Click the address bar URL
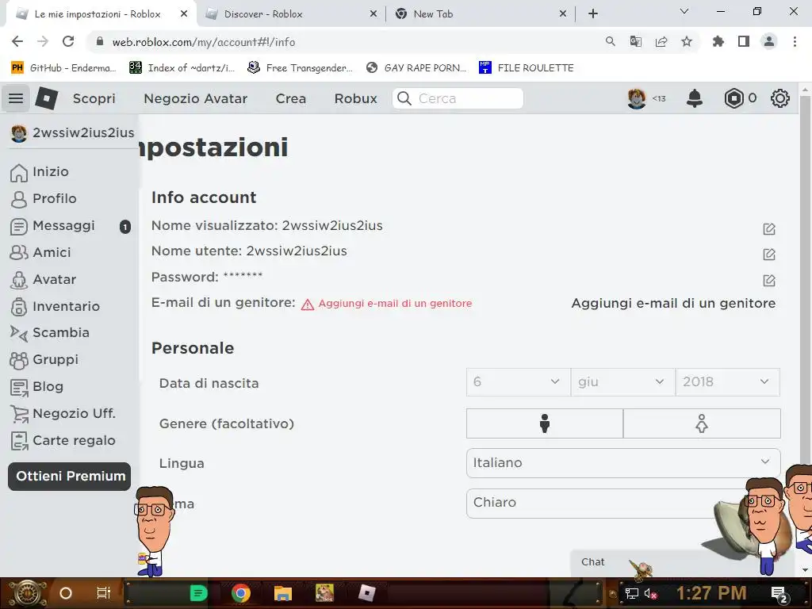 click(x=204, y=42)
